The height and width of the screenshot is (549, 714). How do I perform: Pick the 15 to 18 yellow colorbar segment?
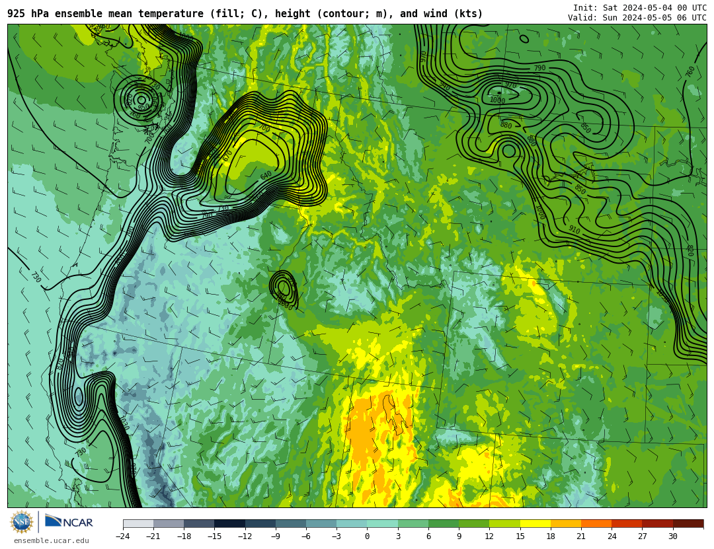pyautogui.click(x=535, y=523)
